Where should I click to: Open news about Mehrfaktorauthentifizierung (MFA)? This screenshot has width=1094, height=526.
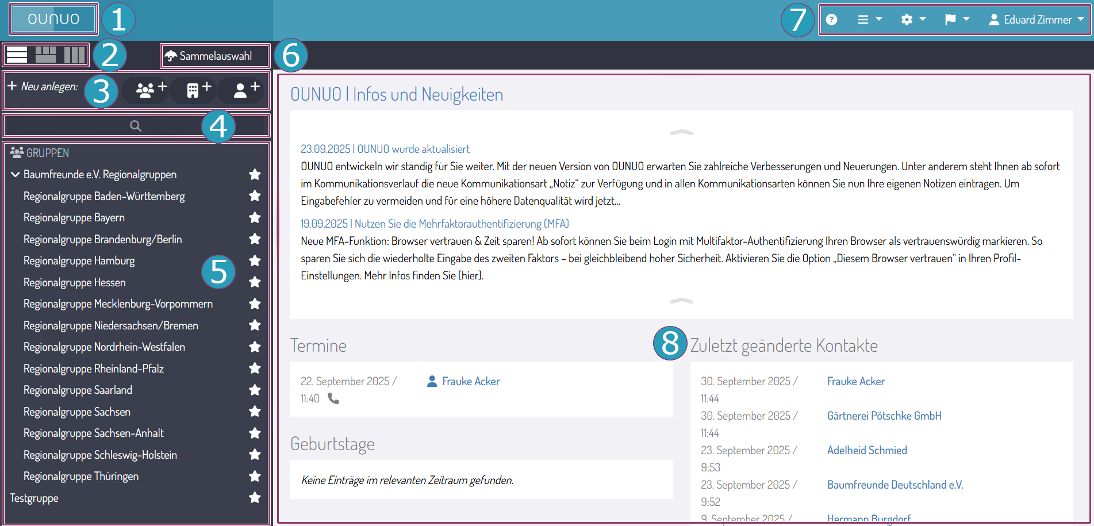pos(435,224)
